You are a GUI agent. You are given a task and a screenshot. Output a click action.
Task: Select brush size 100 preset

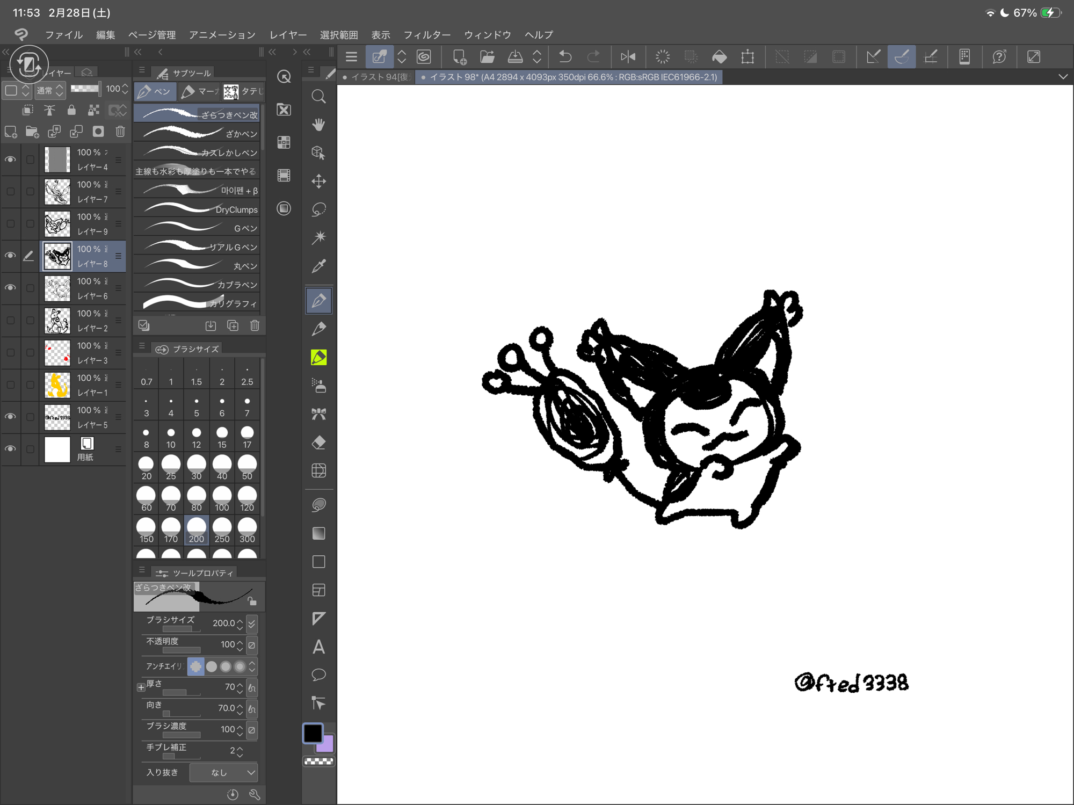222,499
